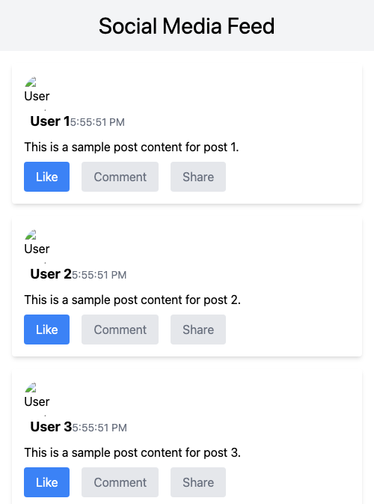Screen dimensions: 374x504
Task: Comment on User 2's post
Action: pos(120,330)
